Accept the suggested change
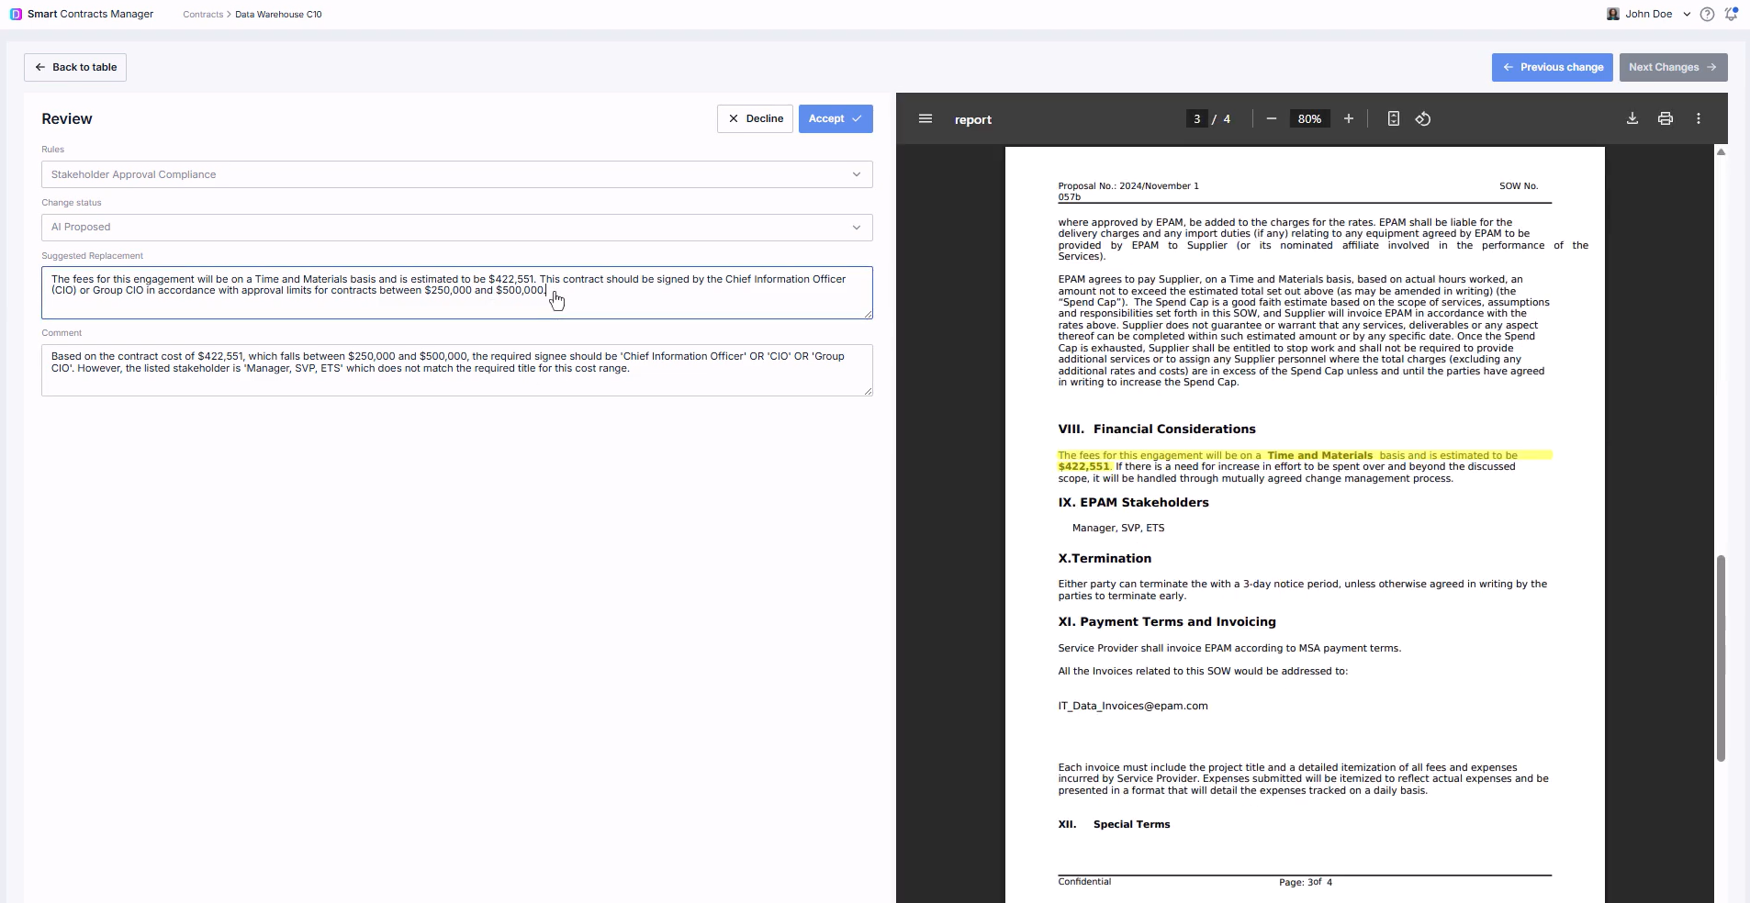The height and width of the screenshot is (903, 1750). (x=835, y=118)
